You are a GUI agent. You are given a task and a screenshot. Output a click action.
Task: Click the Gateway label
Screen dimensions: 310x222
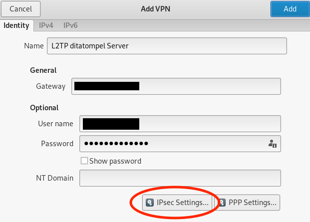point(51,86)
